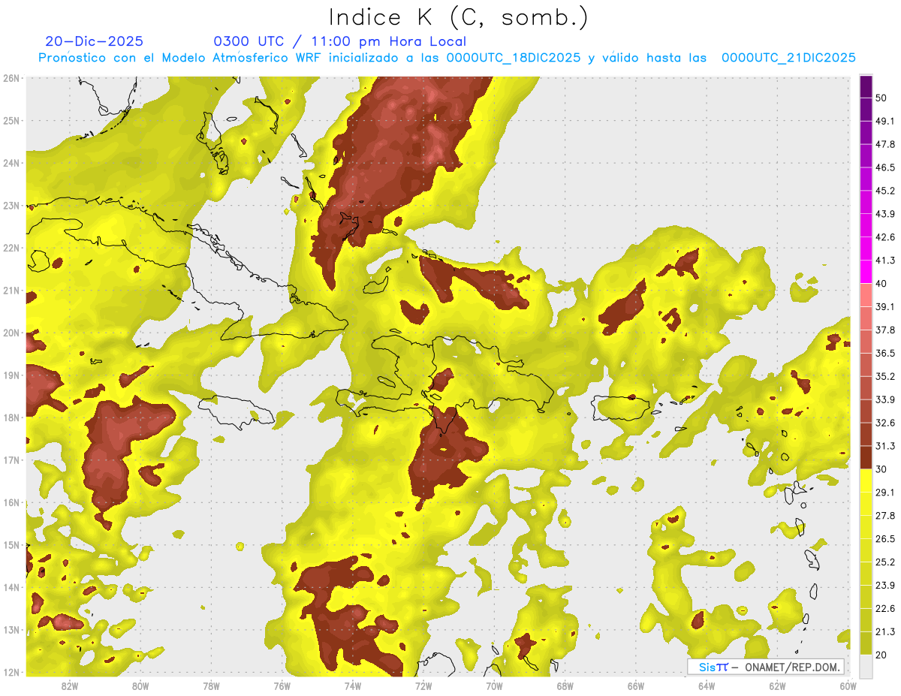Image resolution: width=901 pixels, height=696 pixels.
Task: Click the "22N" latitude axis label
Action: click(11, 248)
